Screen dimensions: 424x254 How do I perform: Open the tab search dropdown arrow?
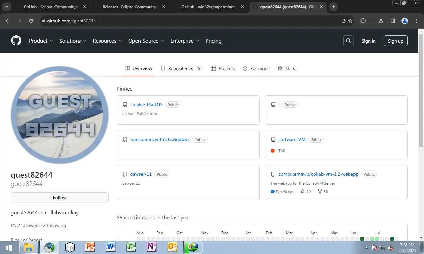[6, 7]
